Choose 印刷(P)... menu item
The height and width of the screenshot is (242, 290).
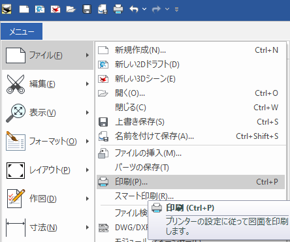191,182
